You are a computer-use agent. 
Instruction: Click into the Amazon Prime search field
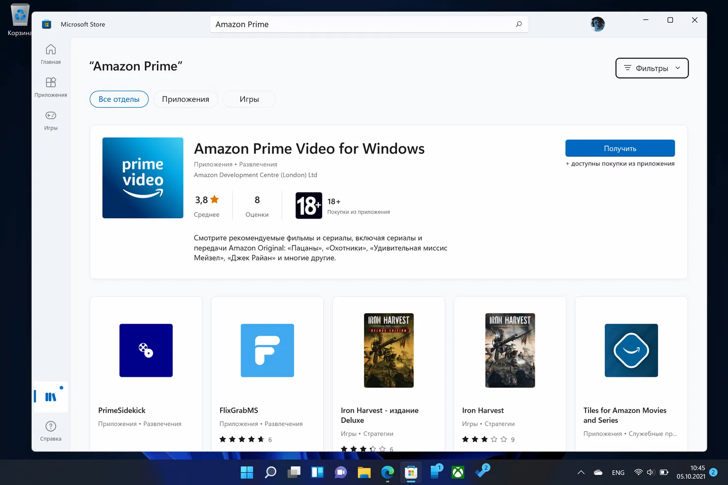click(369, 24)
